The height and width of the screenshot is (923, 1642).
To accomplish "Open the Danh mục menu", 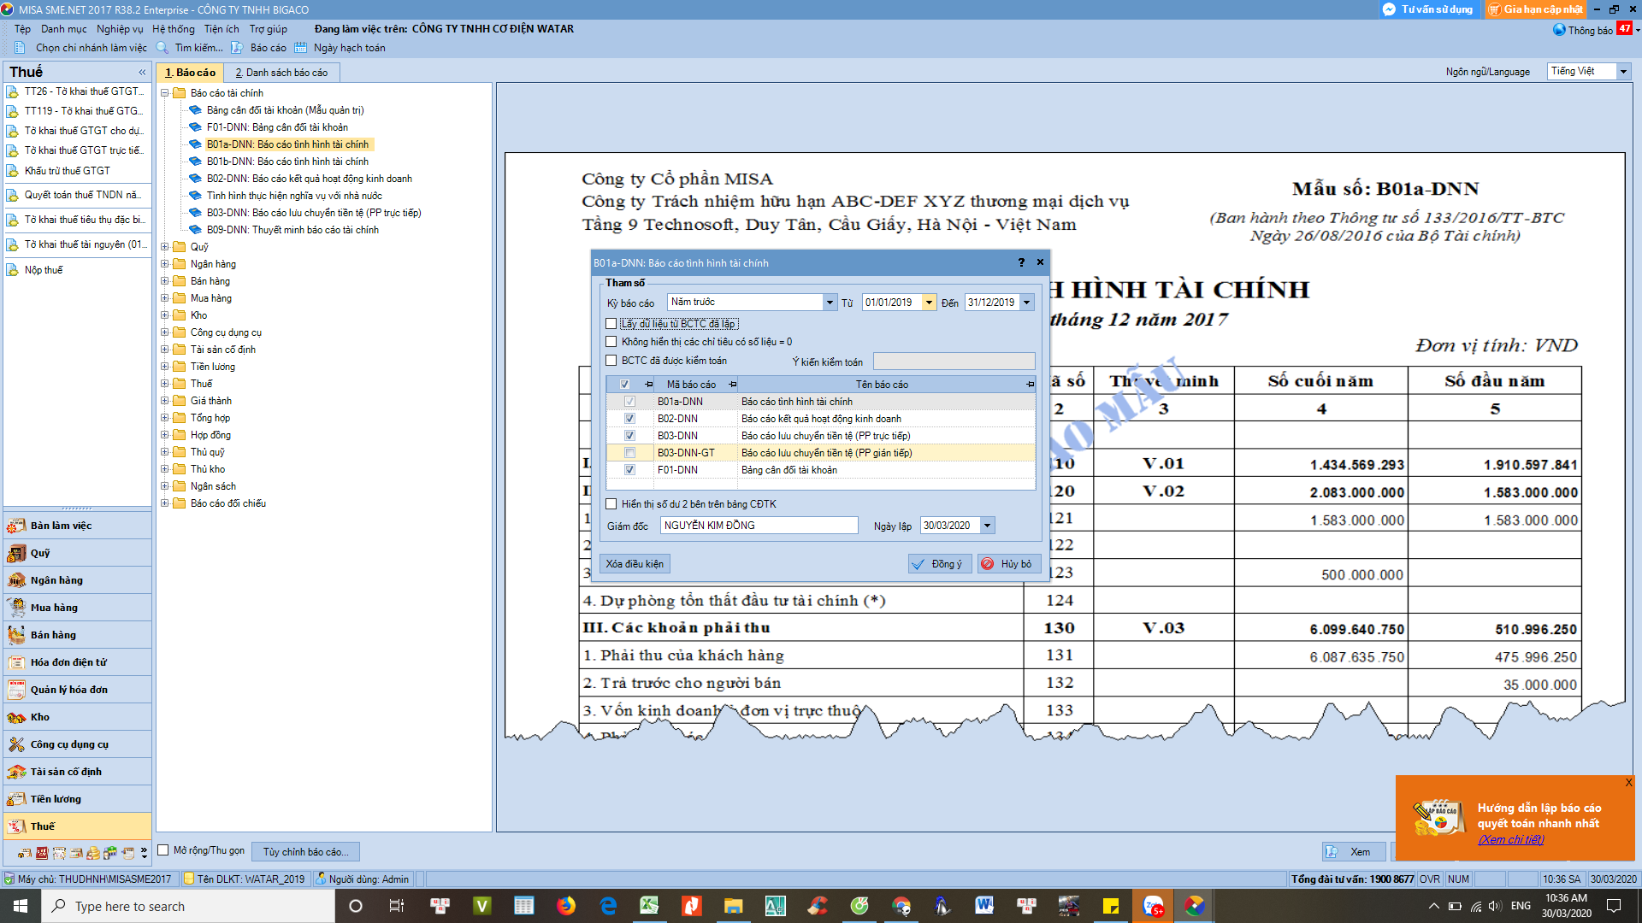I will tap(64, 29).
